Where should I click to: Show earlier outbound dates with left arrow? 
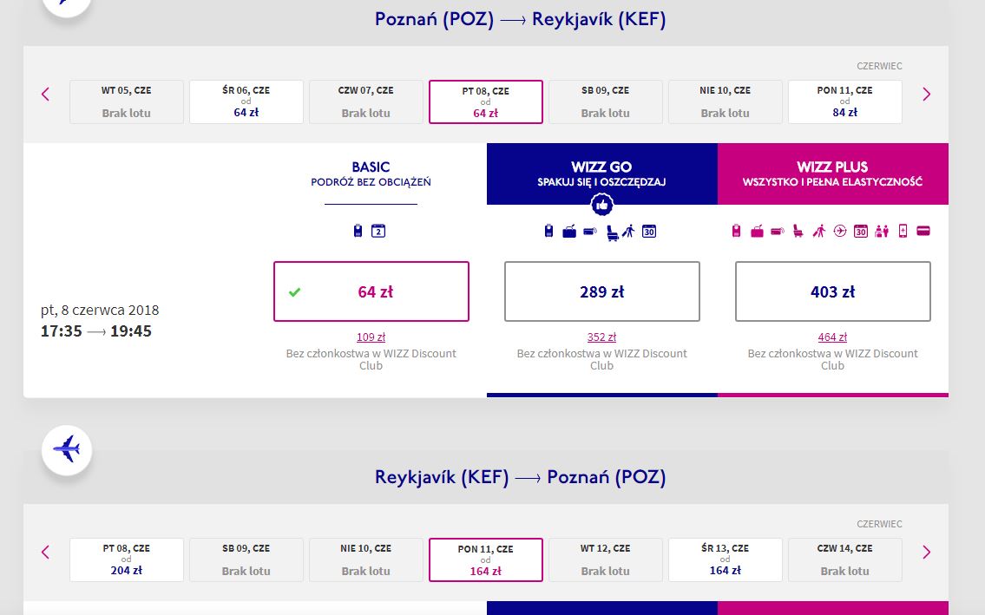[45, 95]
